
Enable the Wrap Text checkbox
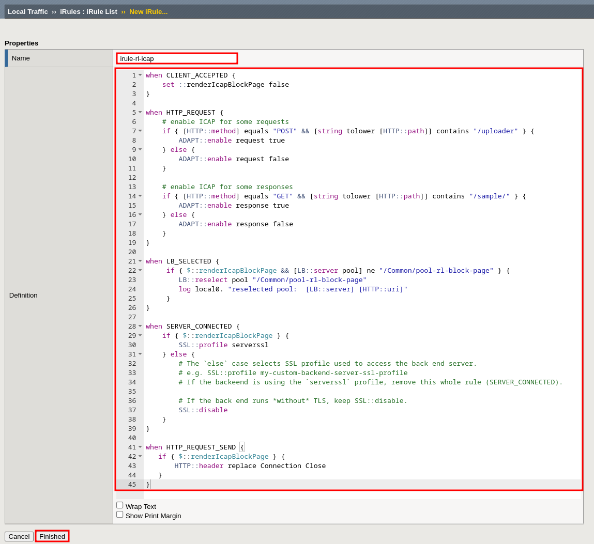(x=120, y=505)
